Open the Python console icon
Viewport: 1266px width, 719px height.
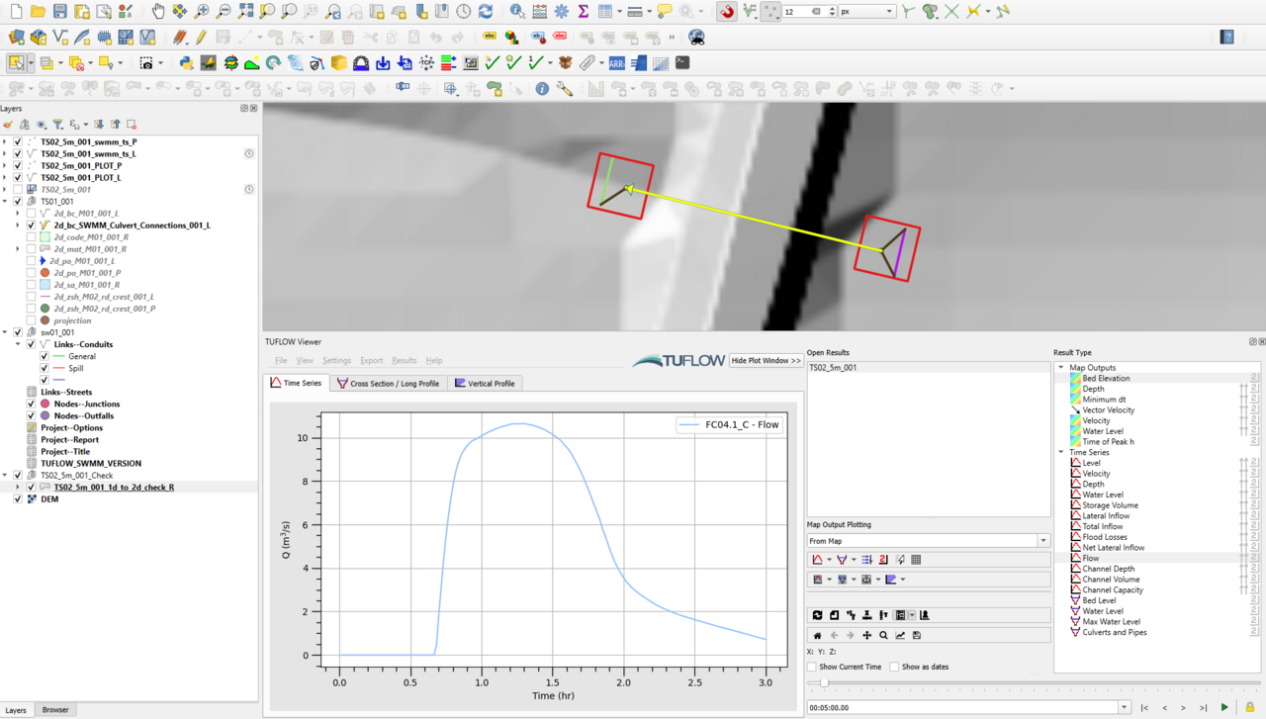coord(186,63)
